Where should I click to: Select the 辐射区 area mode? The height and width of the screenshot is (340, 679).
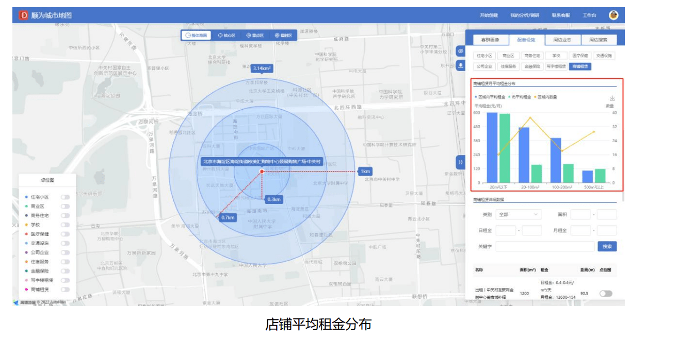[x=283, y=36]
